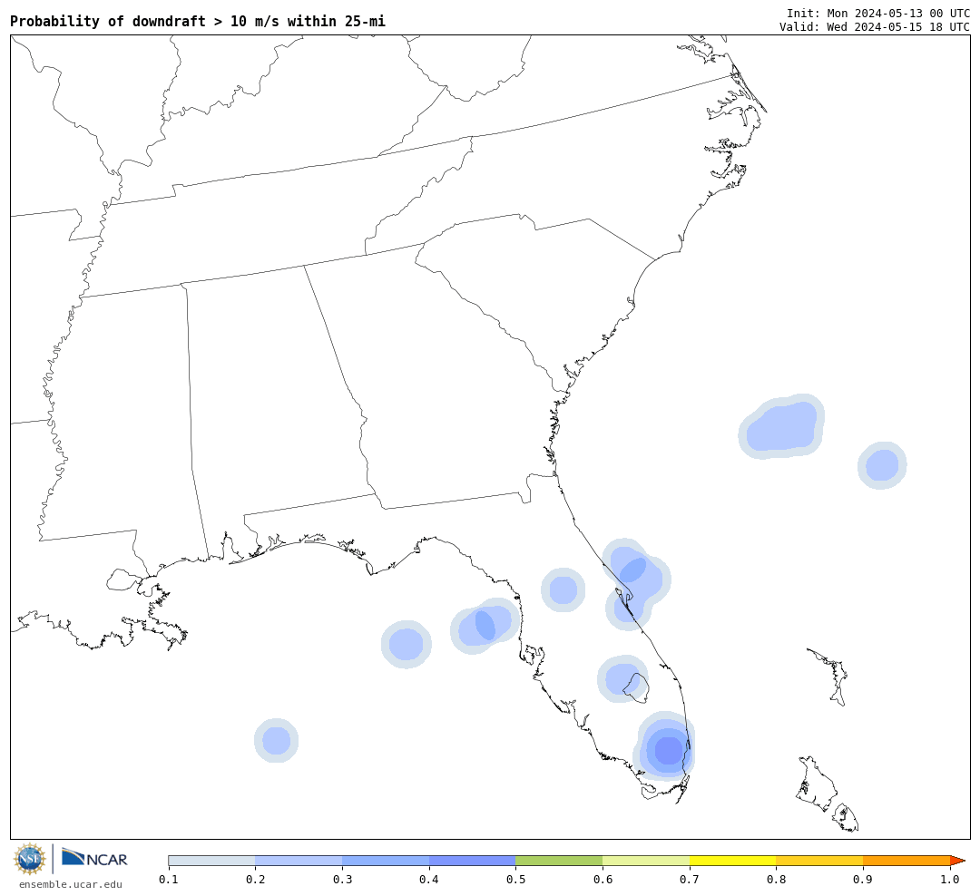Click the green 0.5 to 0.6 band
Image resolution: width=980 pixels, height=896 pixels.
pos(559,861)
